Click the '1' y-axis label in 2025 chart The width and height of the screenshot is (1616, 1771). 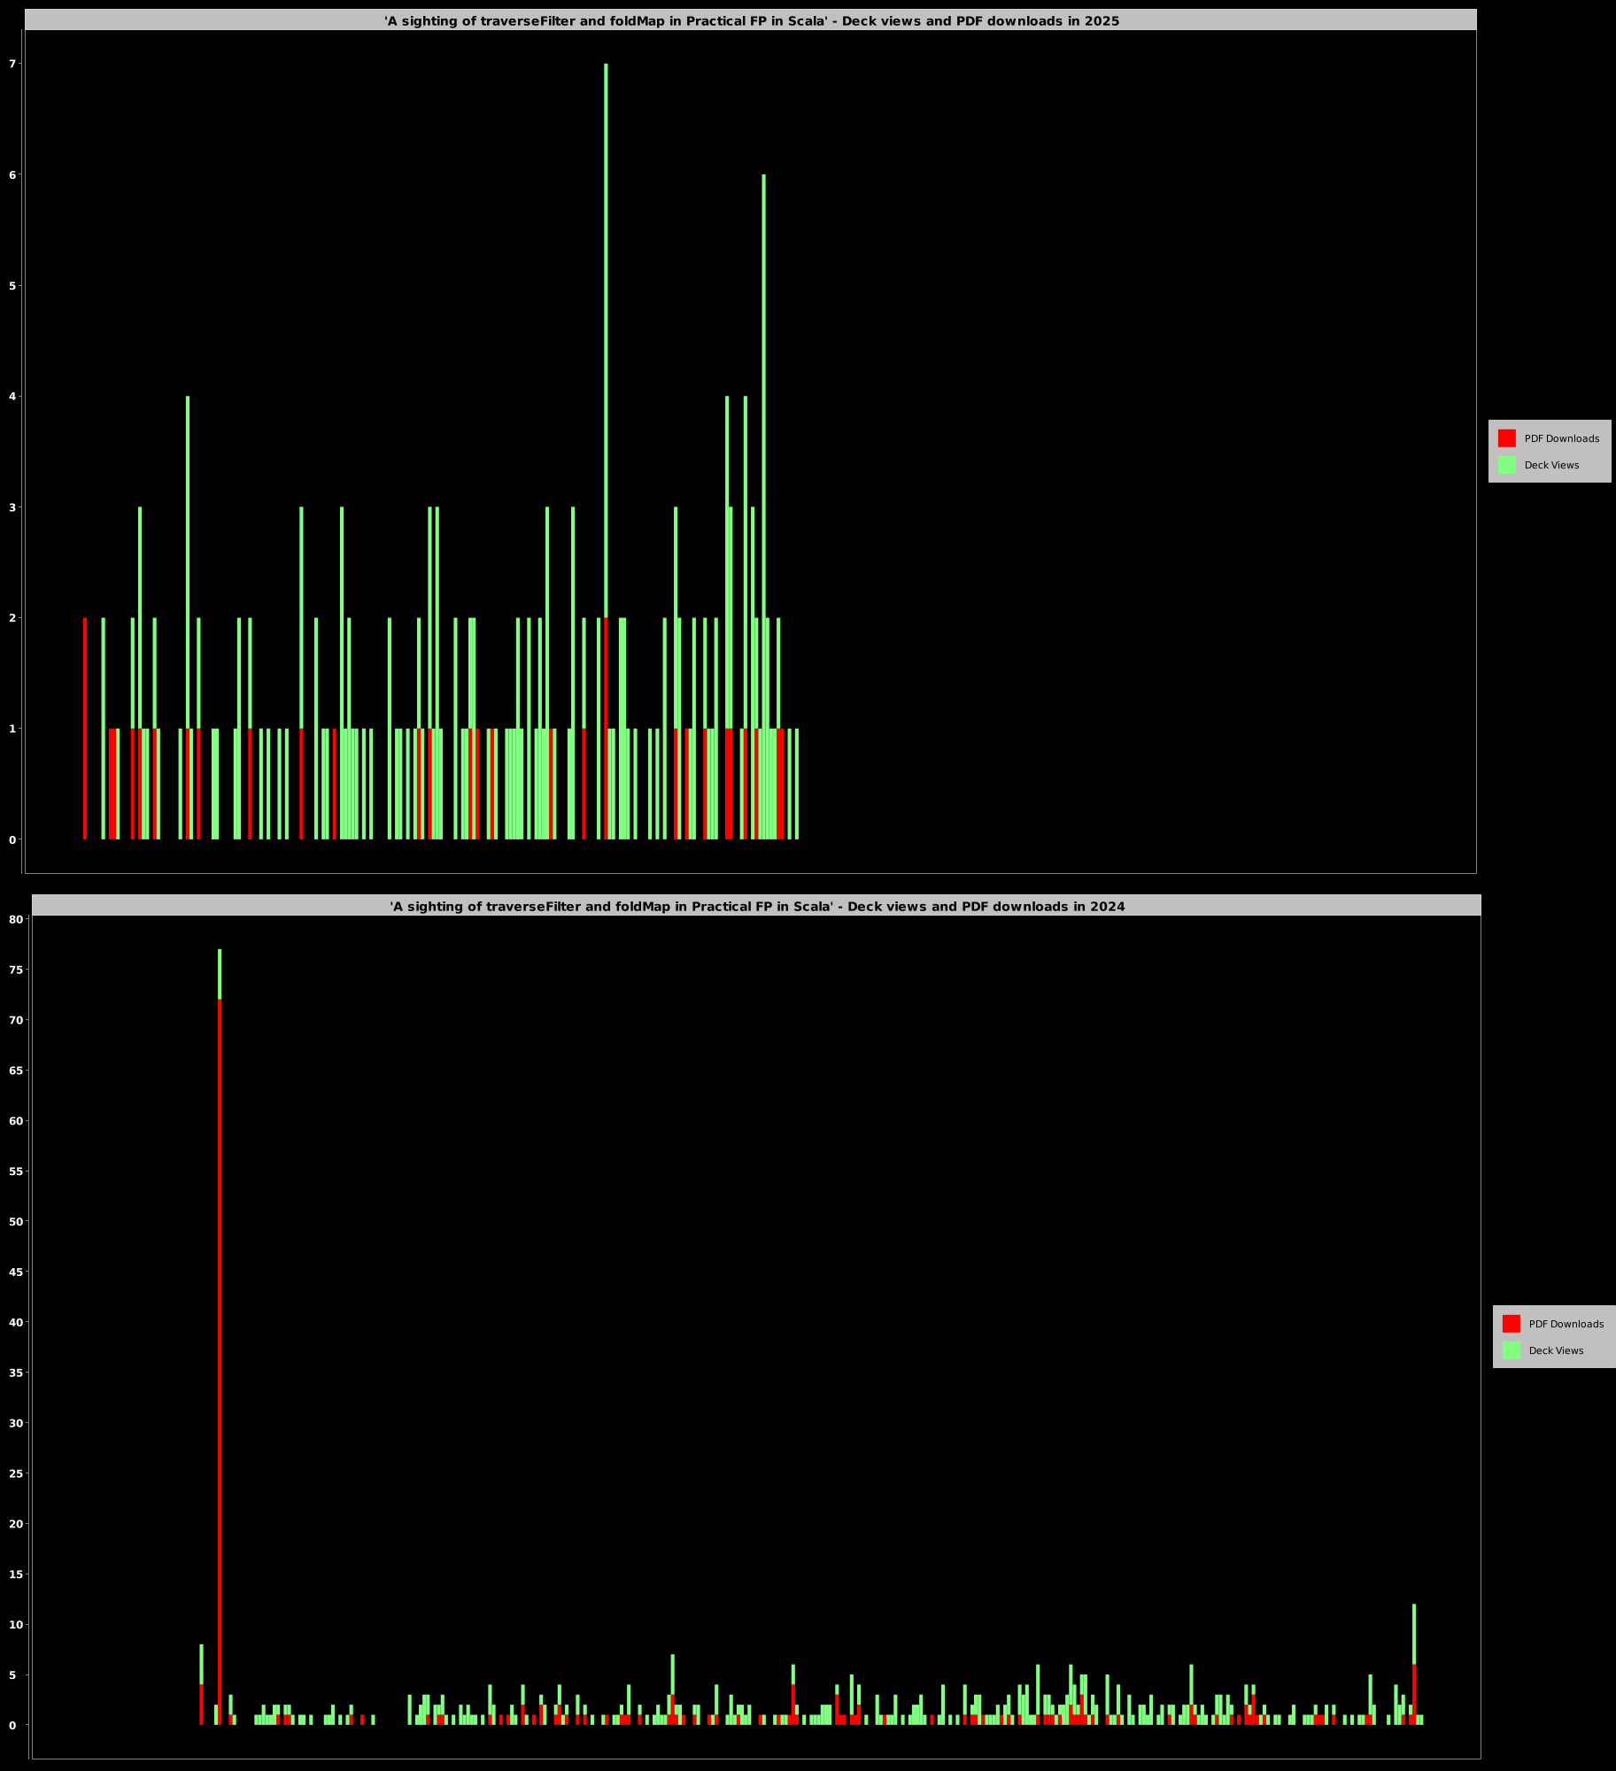click(x=12, y=729)
